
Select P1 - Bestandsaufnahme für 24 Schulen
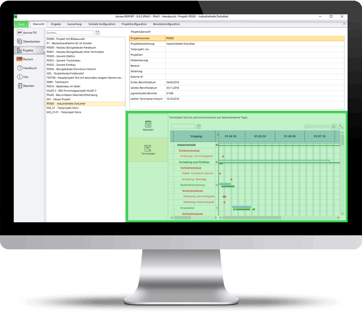click(x=85, y=43)
